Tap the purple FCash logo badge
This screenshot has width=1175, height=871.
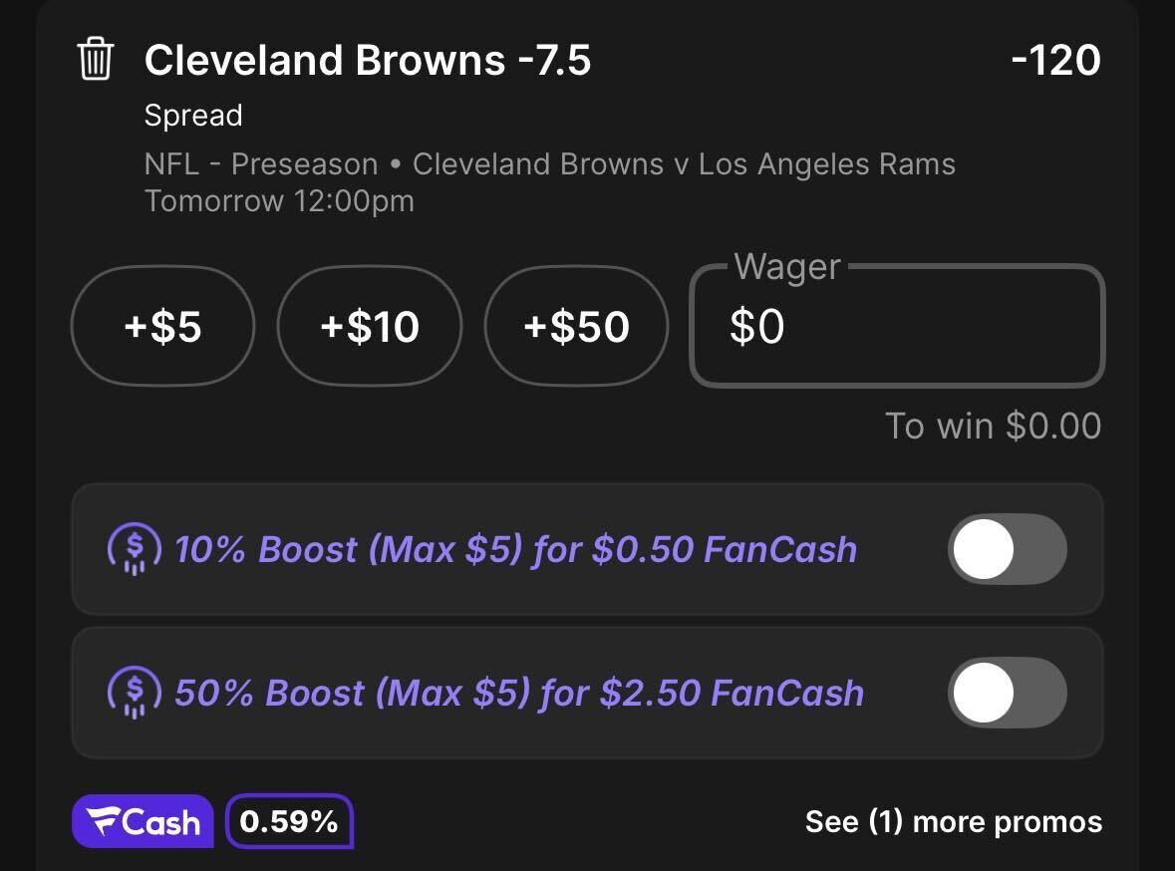pos(144,821)
